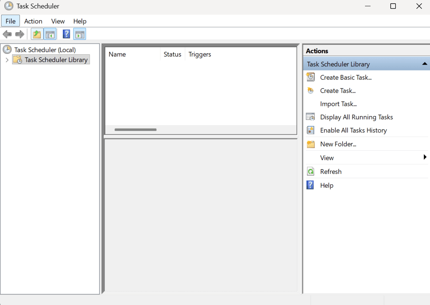The width and height of the screenshot is (430, 305).
Task: Open Create Task via its clock icon
Action: pos(310,90)
